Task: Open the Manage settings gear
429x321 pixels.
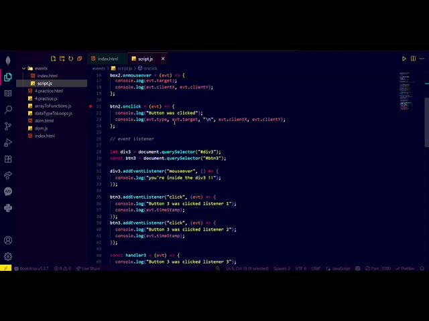Action: [8, 257]
